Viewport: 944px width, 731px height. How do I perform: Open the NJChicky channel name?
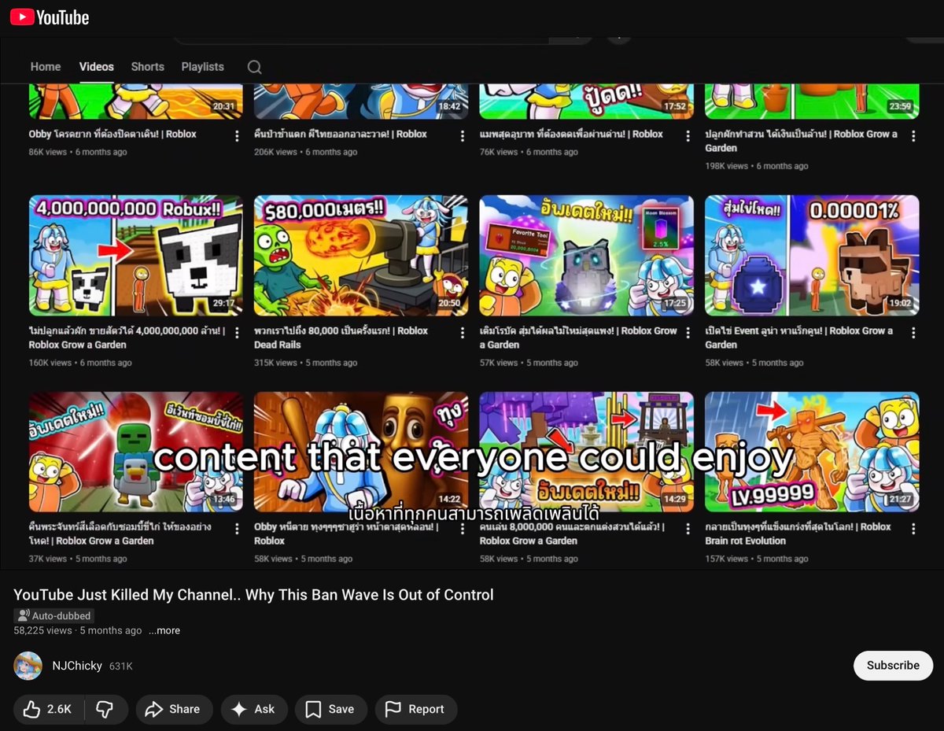pyautogui.click(x=77, y=666)
